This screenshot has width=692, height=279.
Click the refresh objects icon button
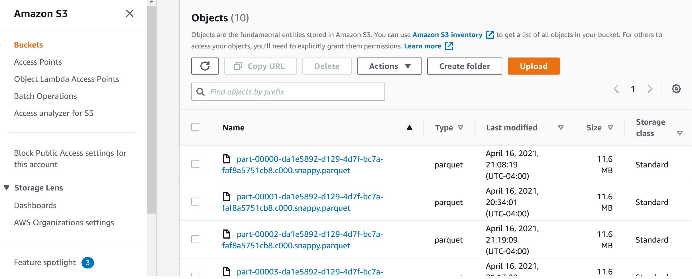point(205,66)
